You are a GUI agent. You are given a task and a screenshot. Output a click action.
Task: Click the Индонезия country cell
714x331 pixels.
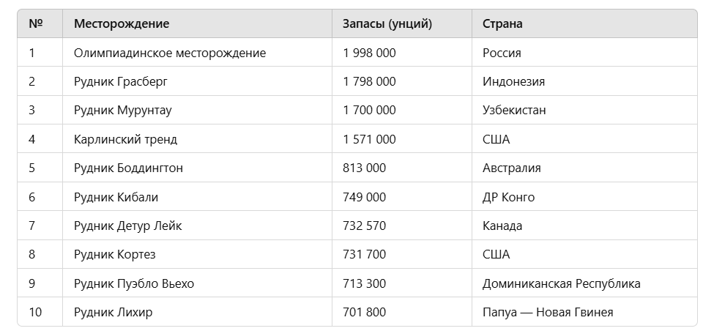point(513,81)
